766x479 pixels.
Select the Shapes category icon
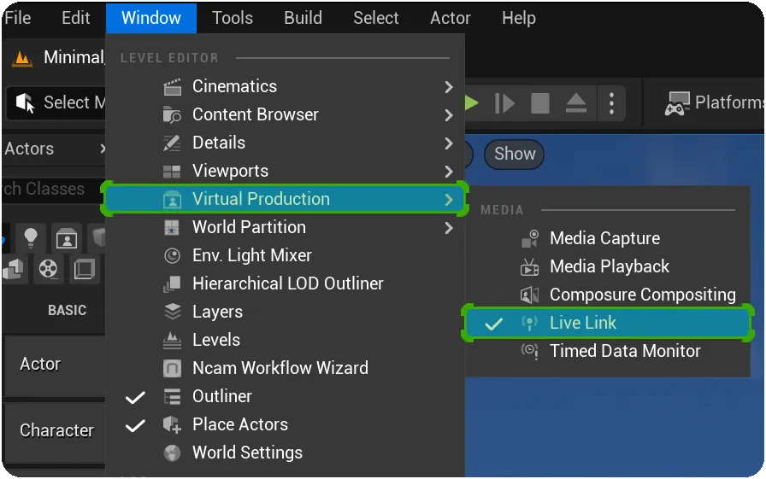pos(13,269)
